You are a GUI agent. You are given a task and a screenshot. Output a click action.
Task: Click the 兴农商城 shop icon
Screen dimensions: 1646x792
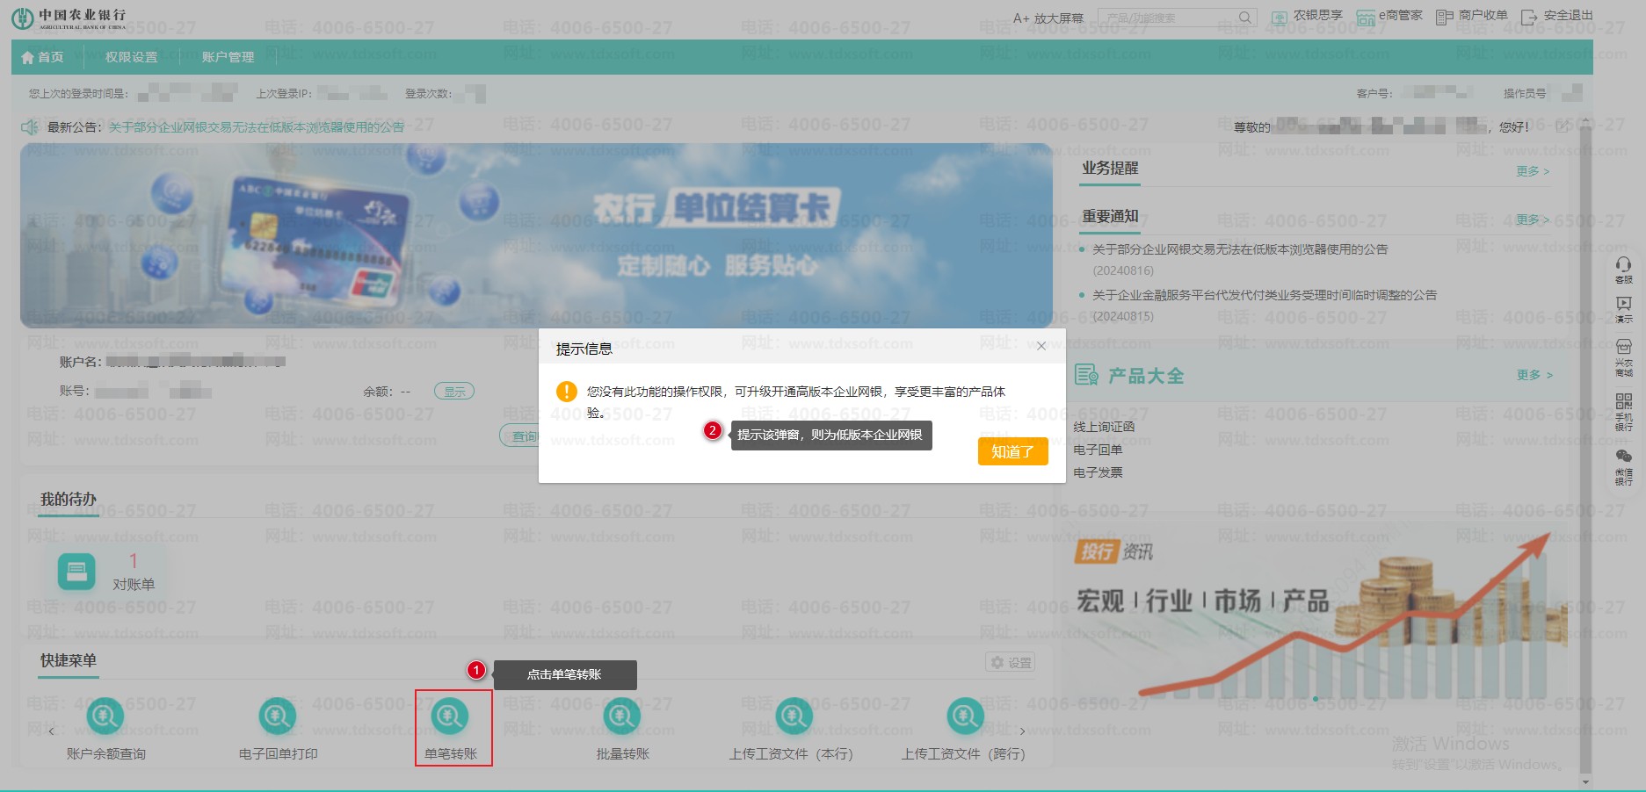tap(1623, 348)
